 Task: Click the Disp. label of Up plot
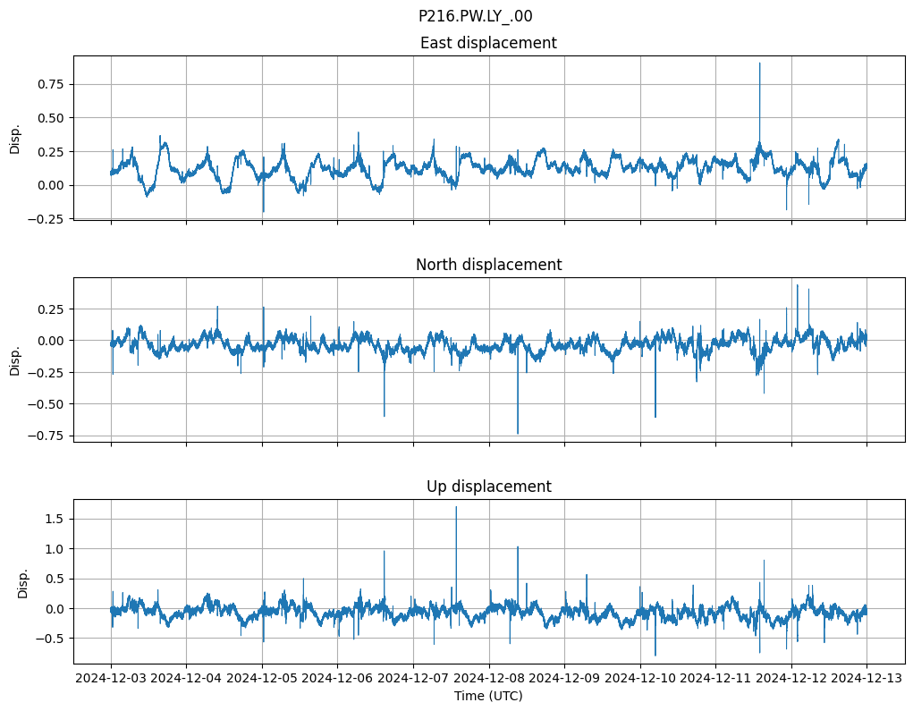click(23, 582)
